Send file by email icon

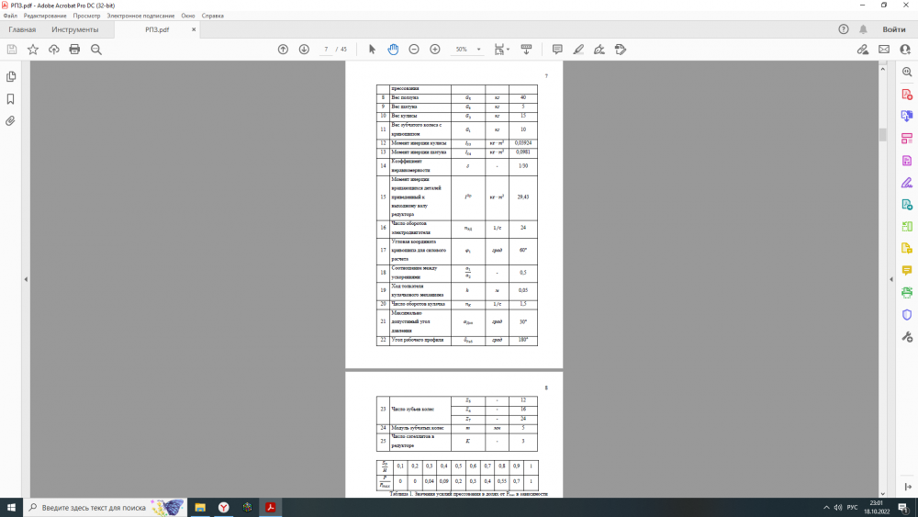(884, 50)
